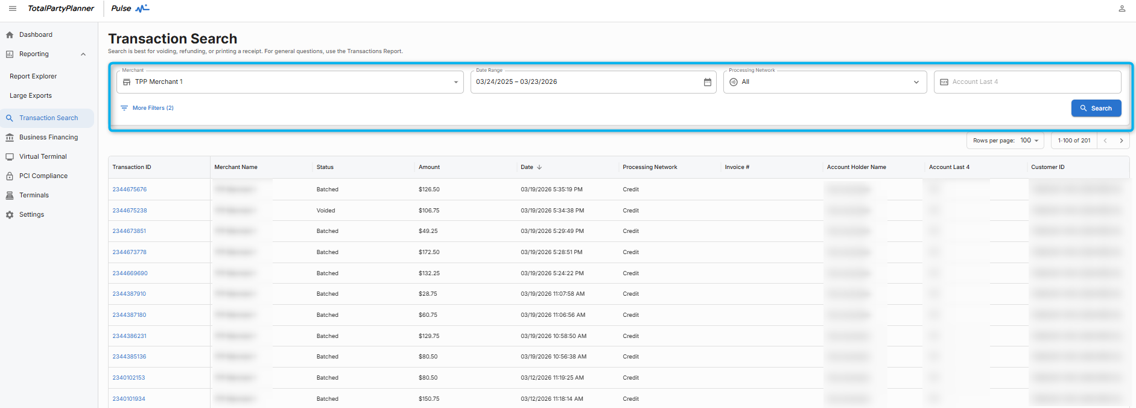
Task: Open Large Exports page
Action: click(x=31, y=96)
